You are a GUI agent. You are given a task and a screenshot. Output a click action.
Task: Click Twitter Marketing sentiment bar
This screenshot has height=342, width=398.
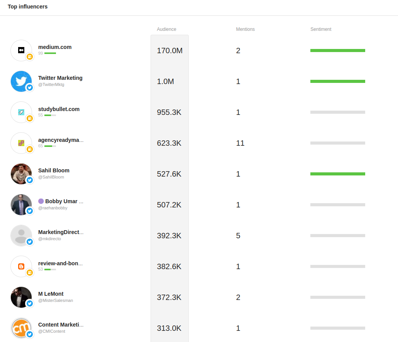tap(338, 81)
